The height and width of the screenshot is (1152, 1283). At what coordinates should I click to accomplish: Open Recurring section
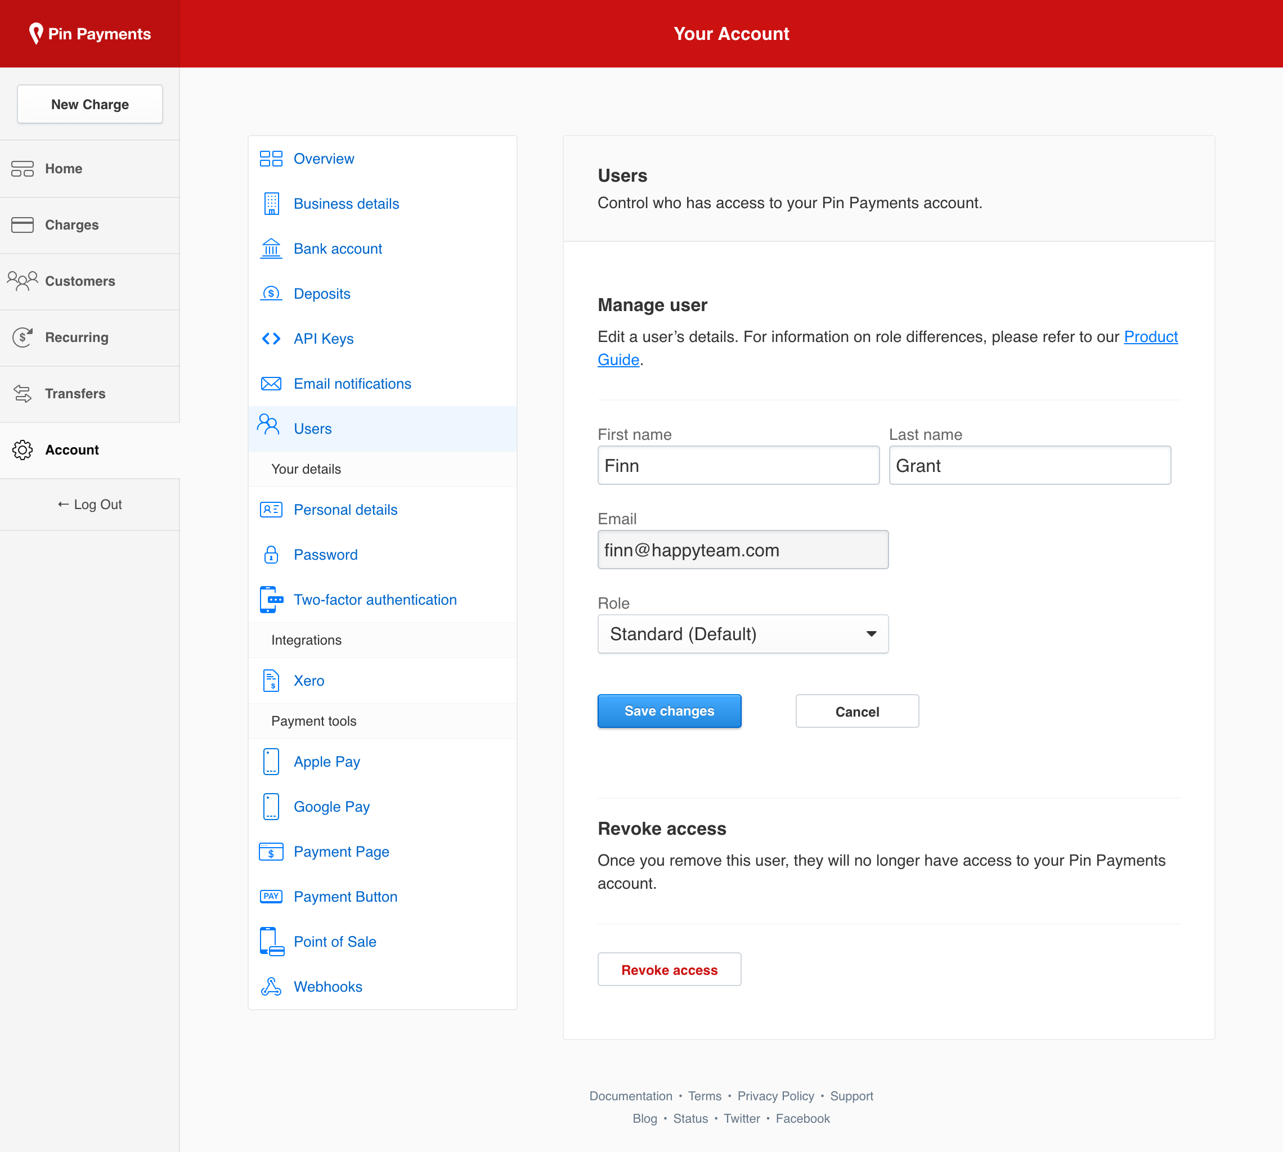89,337
